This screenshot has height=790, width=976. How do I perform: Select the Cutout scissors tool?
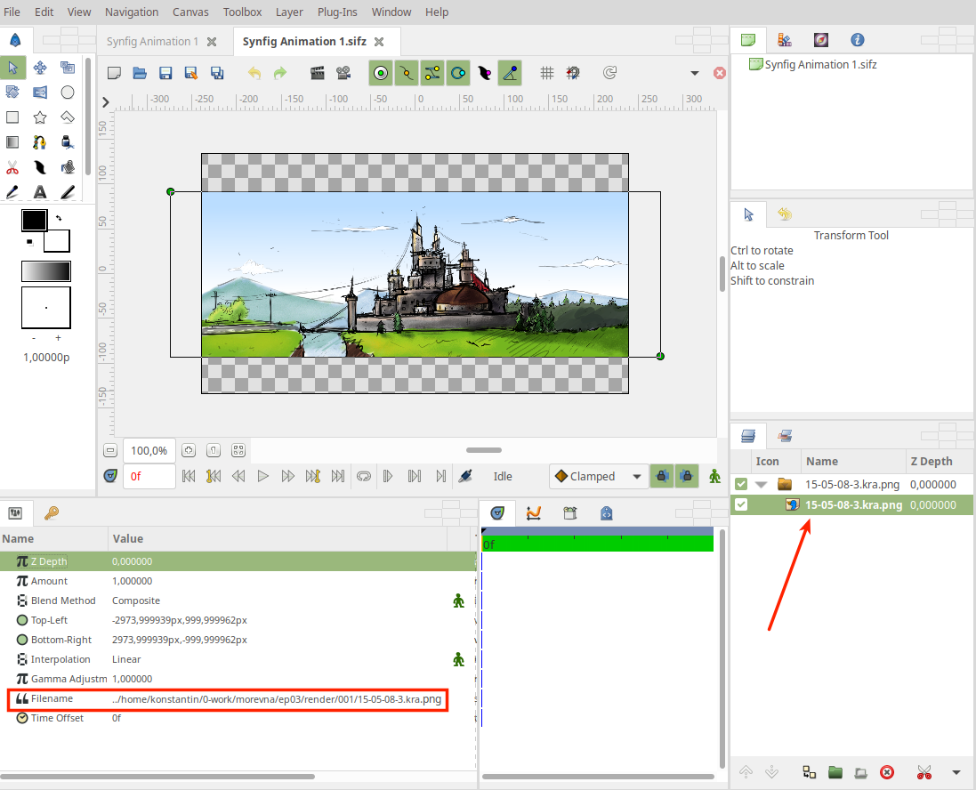click(12, 167)
